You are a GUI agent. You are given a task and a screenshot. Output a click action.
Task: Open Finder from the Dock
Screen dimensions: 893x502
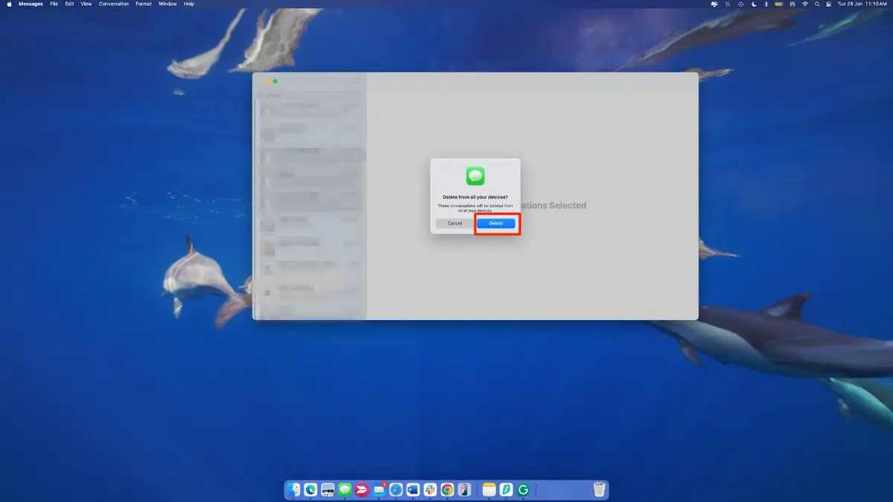[293, 489]
